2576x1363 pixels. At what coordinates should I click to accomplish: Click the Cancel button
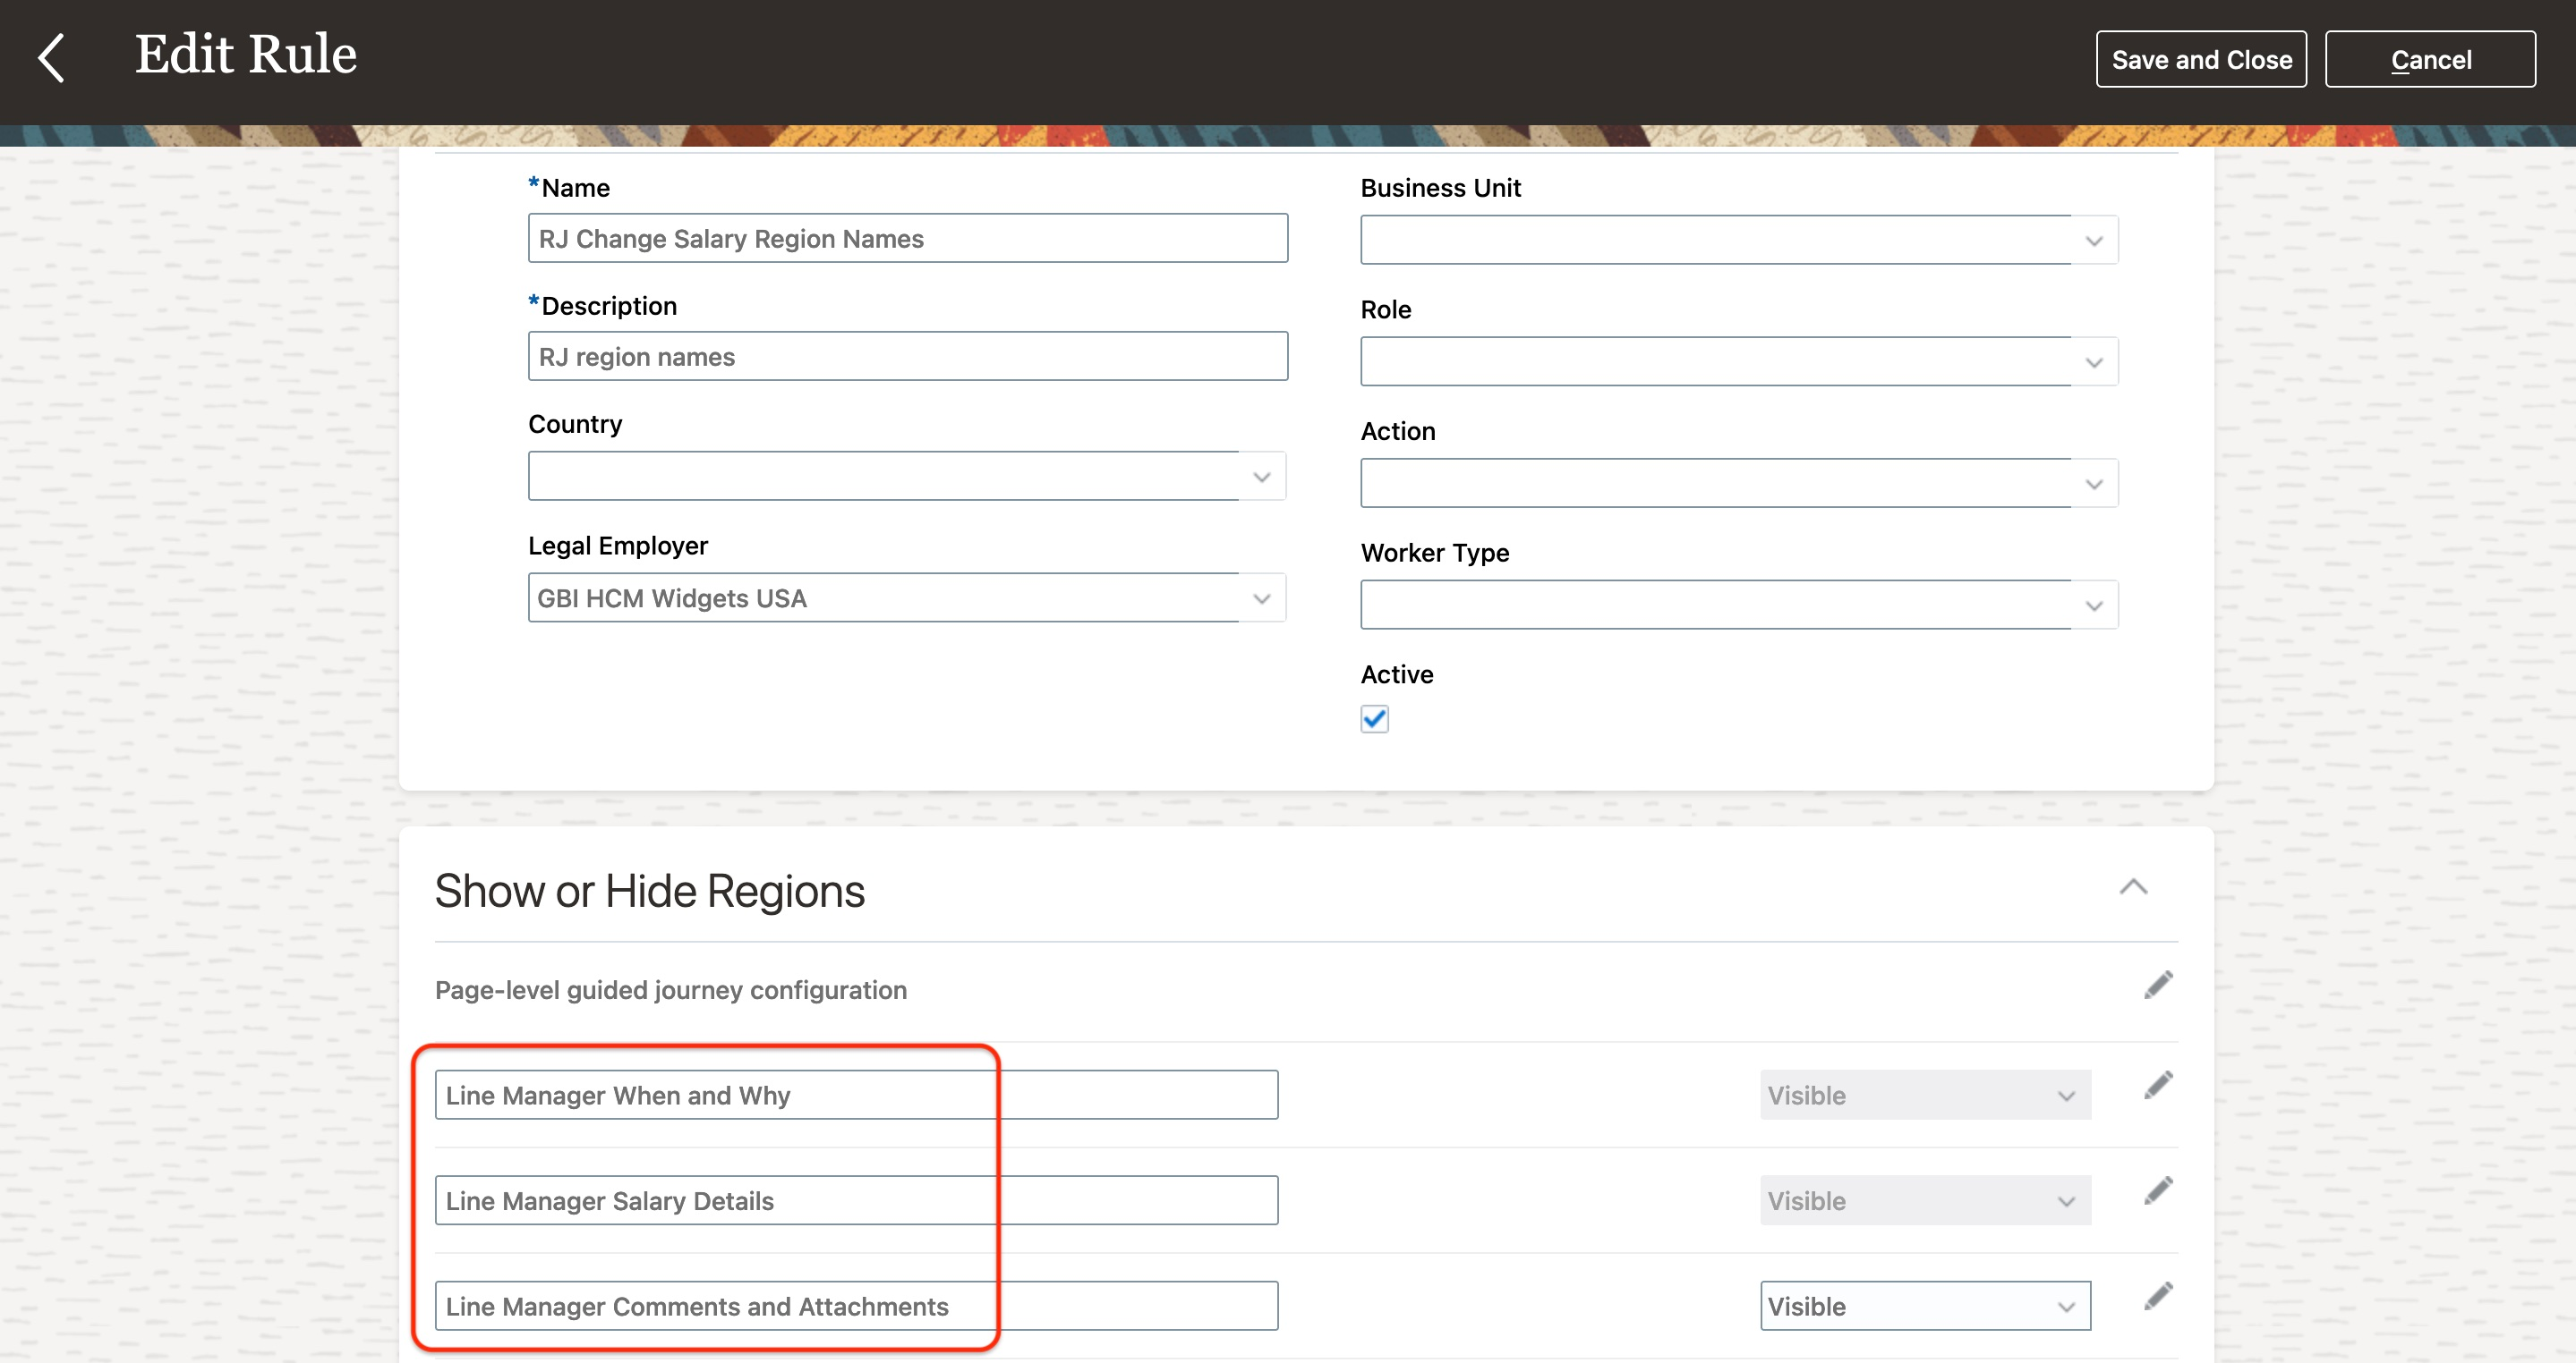coord(2429,60)
